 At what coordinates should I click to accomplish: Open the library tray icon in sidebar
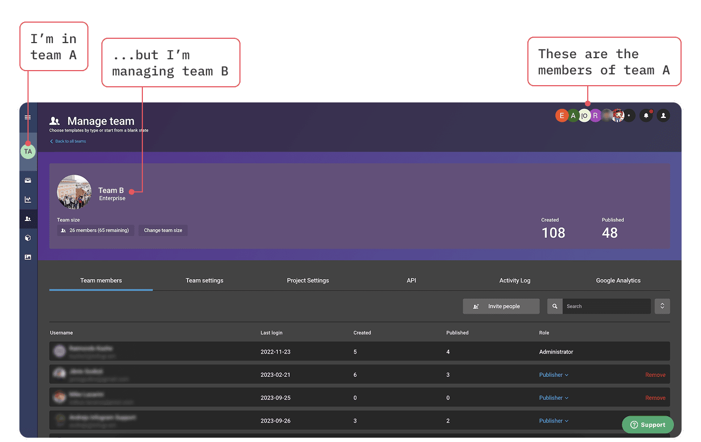[x=28, y=181]
